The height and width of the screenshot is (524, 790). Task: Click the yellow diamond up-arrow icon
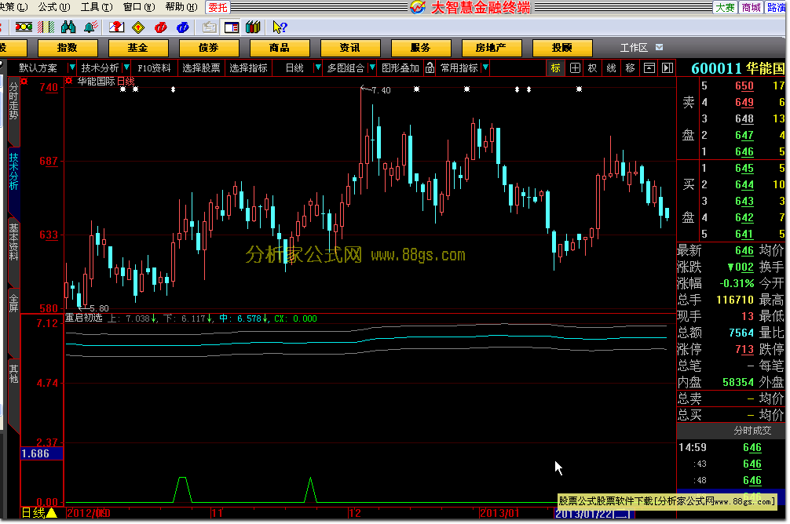pyautogui.click(x=138, y=27)
